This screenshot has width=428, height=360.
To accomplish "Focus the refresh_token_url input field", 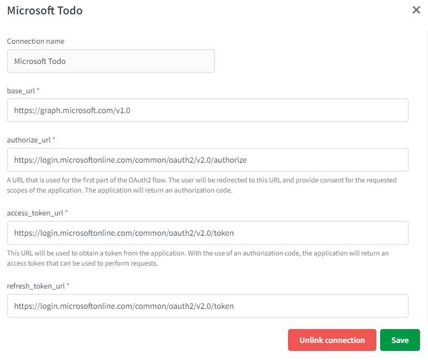I will 208,306.
